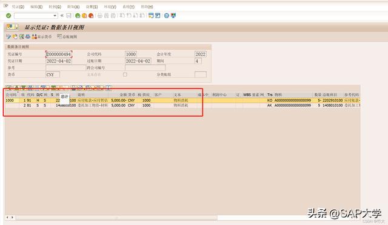Open the SAP system menu icon at top-left

pyautogui.click(x=6, y=5)
